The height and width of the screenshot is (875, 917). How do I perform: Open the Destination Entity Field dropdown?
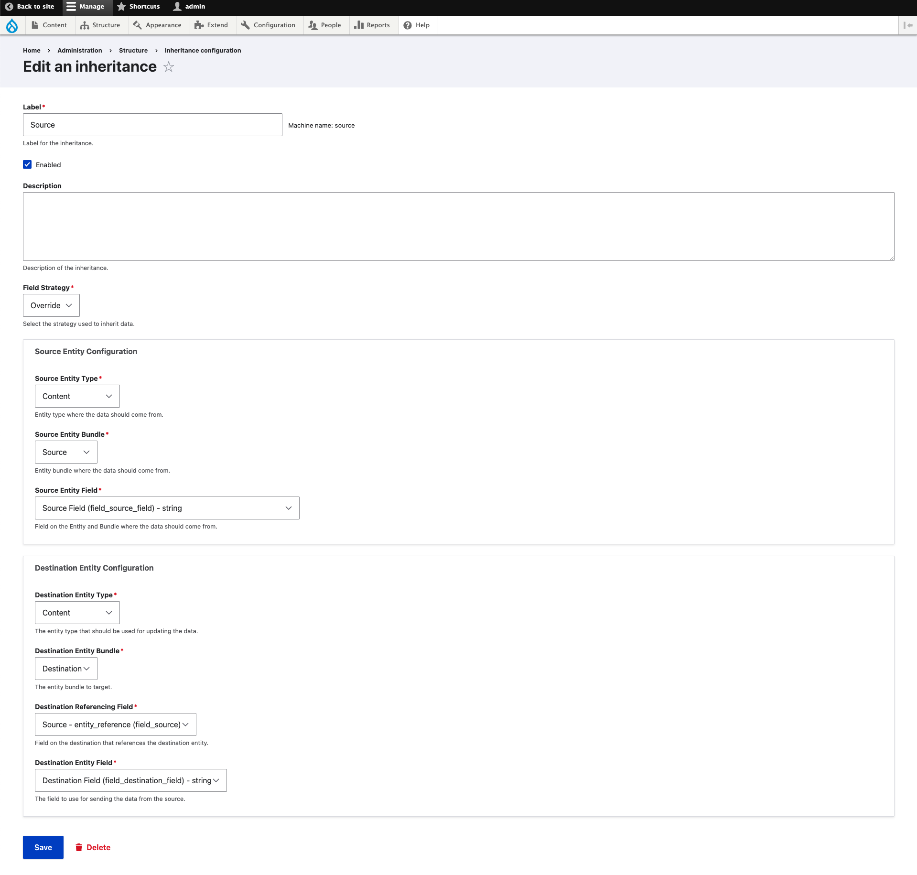(x=131, y=780)
